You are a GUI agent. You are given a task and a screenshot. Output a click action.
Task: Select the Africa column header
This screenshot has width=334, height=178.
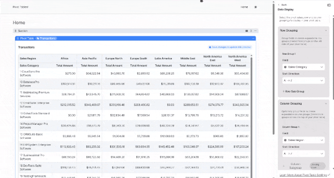click(x=64, y=59)
